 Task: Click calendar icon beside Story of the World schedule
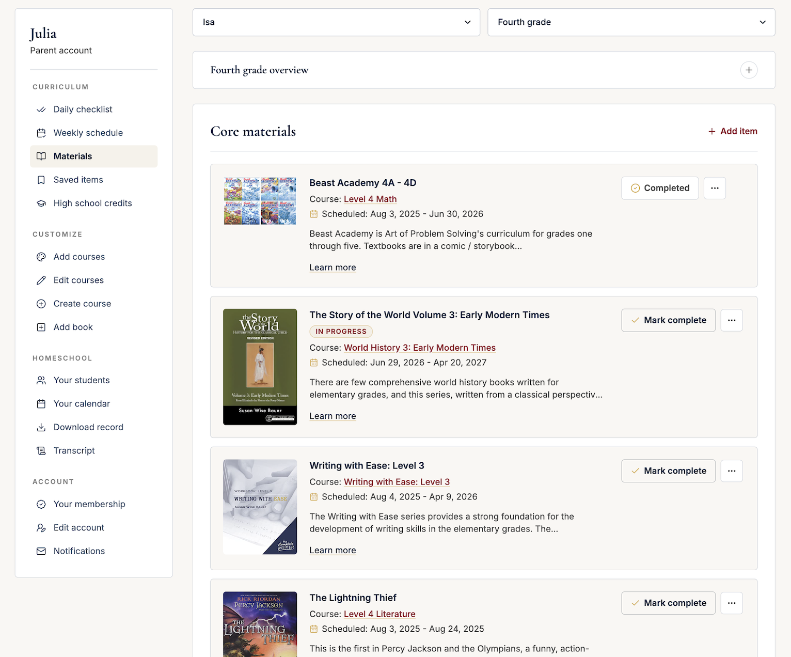(x=313, y=363)
